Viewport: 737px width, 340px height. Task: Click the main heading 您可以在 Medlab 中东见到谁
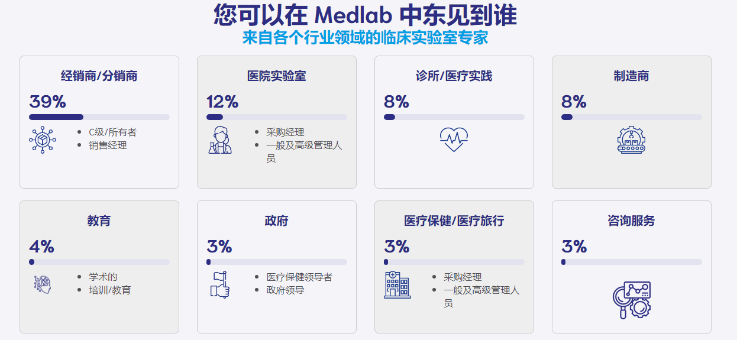click(x=366, y=15)
